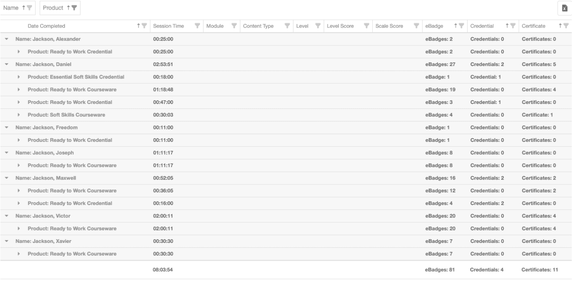Click the Scale Score filter icon
The height and width of the screenshot is (282, 573).
point(416,26)
